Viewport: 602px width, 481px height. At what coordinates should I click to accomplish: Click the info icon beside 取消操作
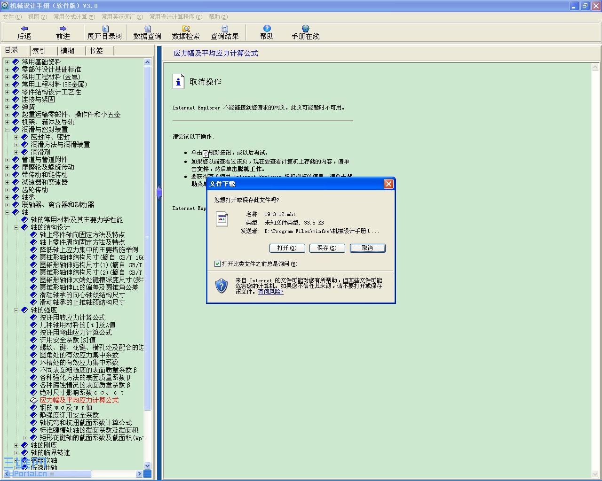(178, 82)
